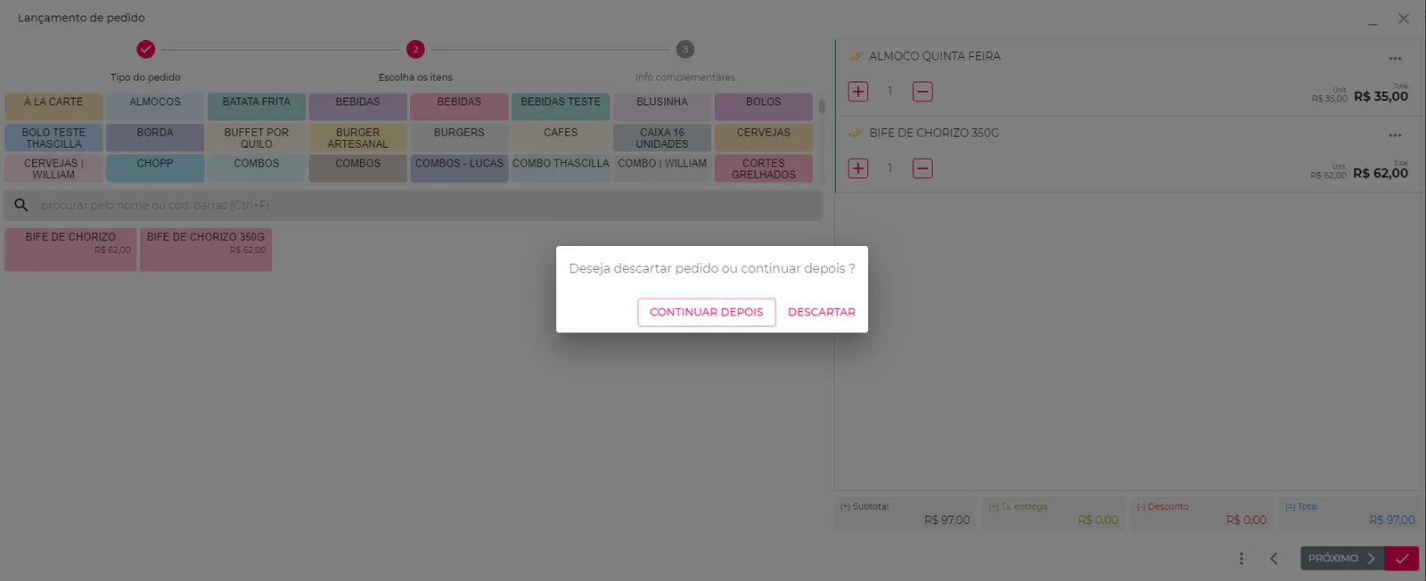
Task: Go to next step with PRÓXIMO
Action: click(x=1342, y=559)
